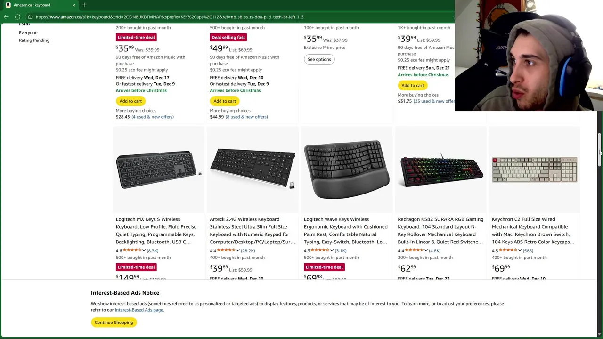The image size is (603, 339).
Task: Open the Interest-Based Ads page link
Action: pyautogui.click(x=139, y=310)
